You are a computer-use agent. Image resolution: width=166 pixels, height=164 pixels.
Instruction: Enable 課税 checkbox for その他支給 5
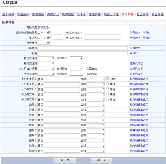click(x=107, y=99)
